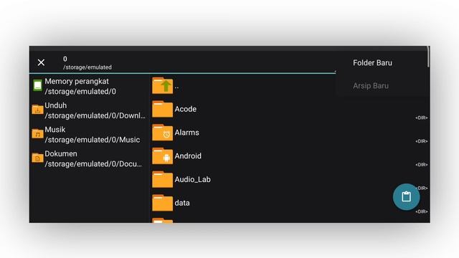Open the parent directory up-arrow folder
Screen dimensions: 459x258
[163, 85]
